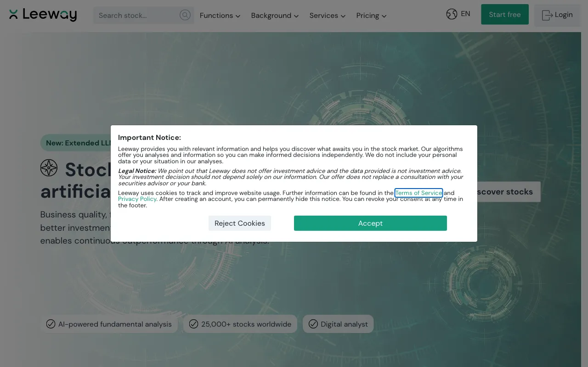This screenshot has height=367, width=588.
Task: Expand the Pricing menu
Action: click(x=371, y=16)
